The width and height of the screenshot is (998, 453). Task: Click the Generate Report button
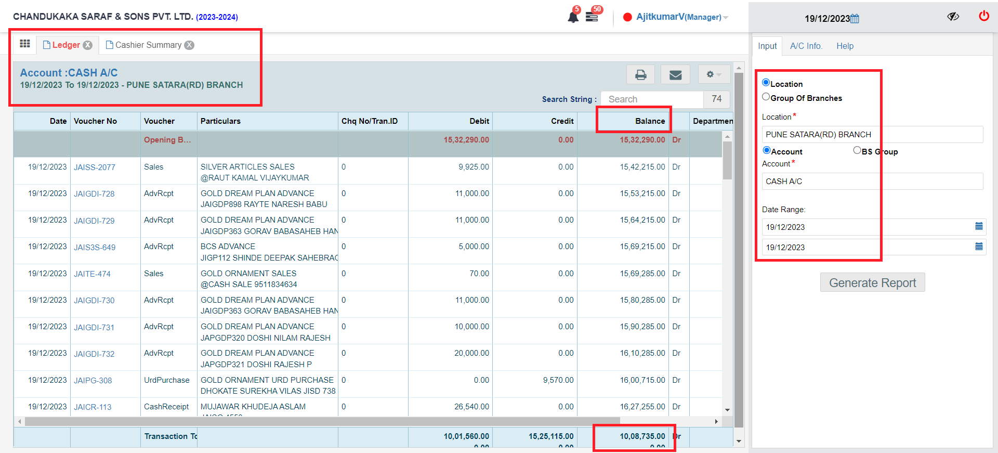coord(872,282)
